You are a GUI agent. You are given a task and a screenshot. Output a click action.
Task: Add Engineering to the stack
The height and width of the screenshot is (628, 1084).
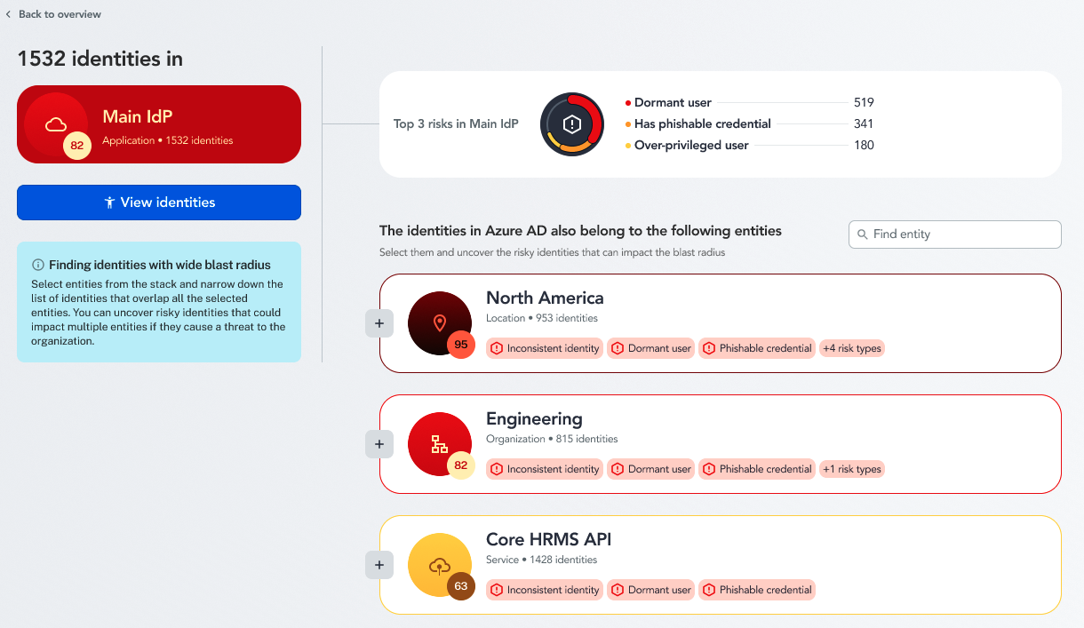click(379, 444)
